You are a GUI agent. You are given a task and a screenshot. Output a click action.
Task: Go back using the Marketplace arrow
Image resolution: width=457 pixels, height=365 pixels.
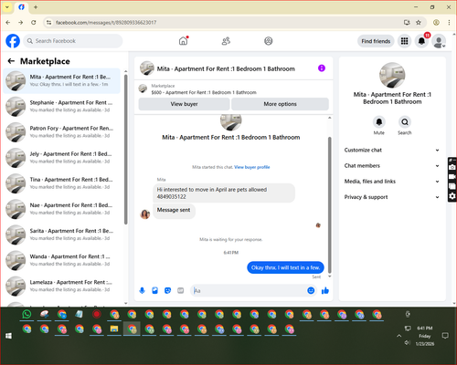(x=11, y=61)
